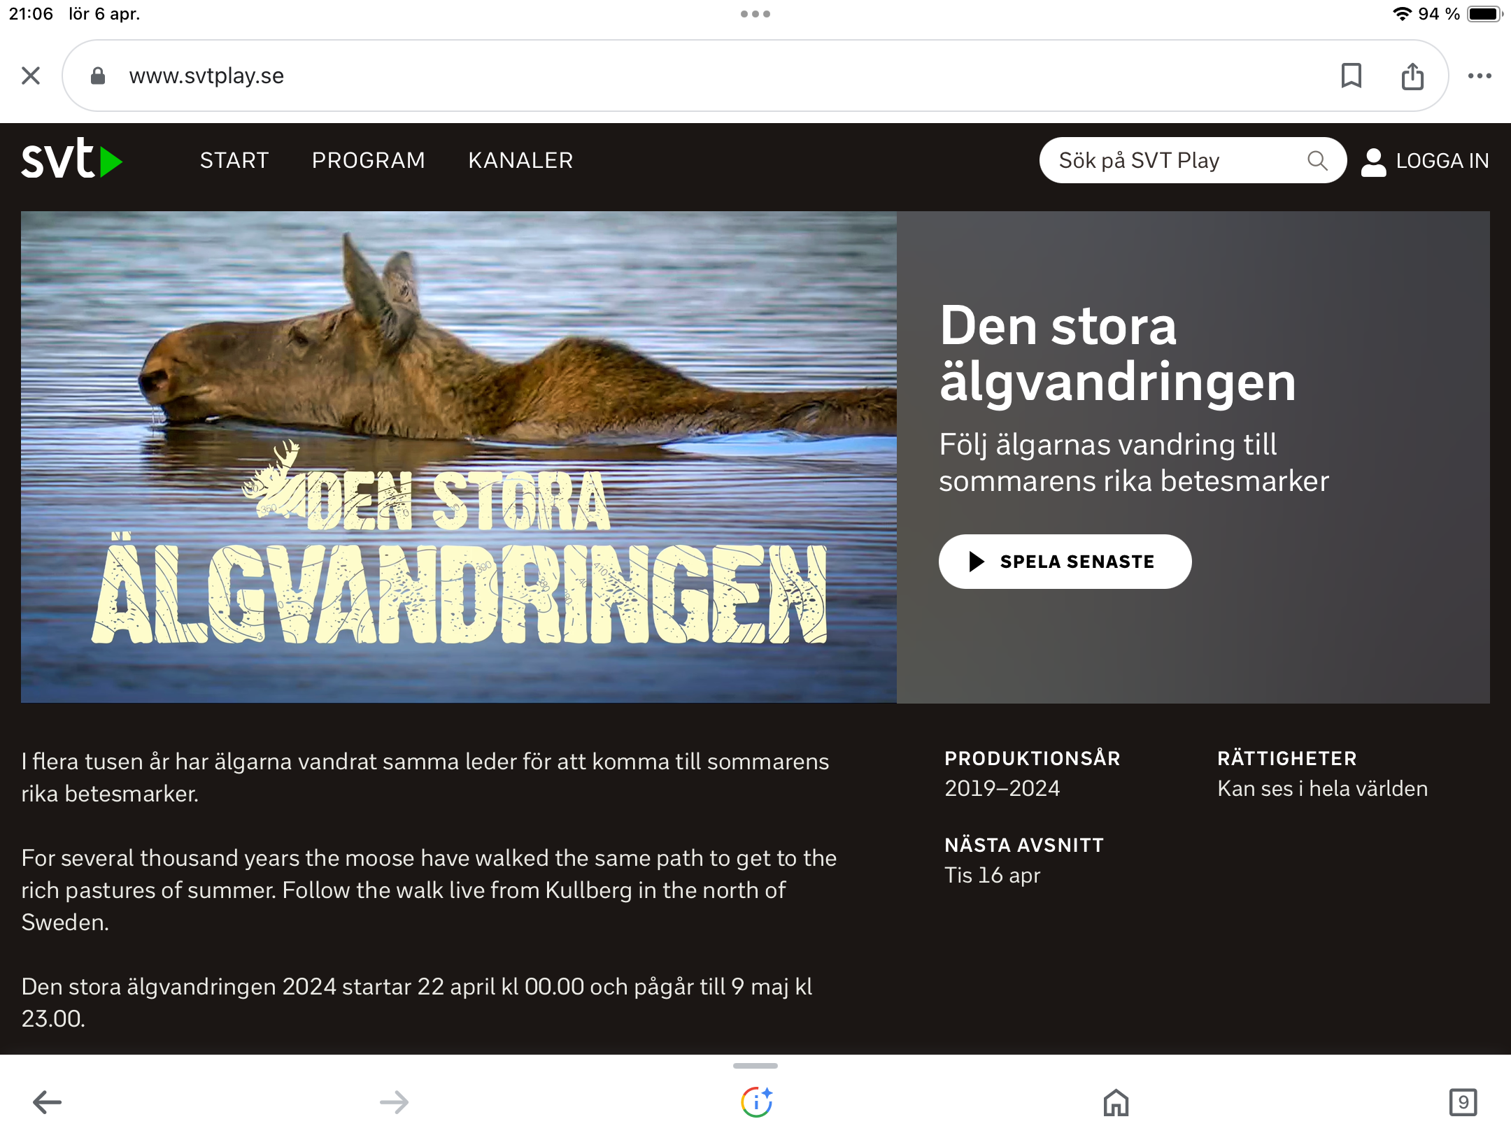The image size is (1511, 1133).
Task: Close the page with the X icon
Action: coord(31,76)
